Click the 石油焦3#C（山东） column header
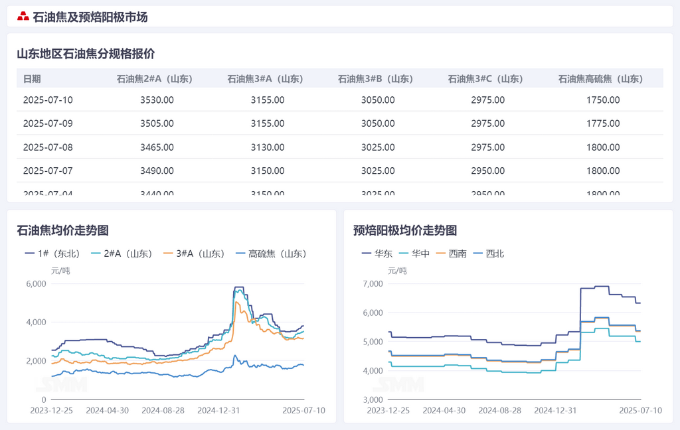Screen dimensions: 680x430 click(x=485, y=79)
